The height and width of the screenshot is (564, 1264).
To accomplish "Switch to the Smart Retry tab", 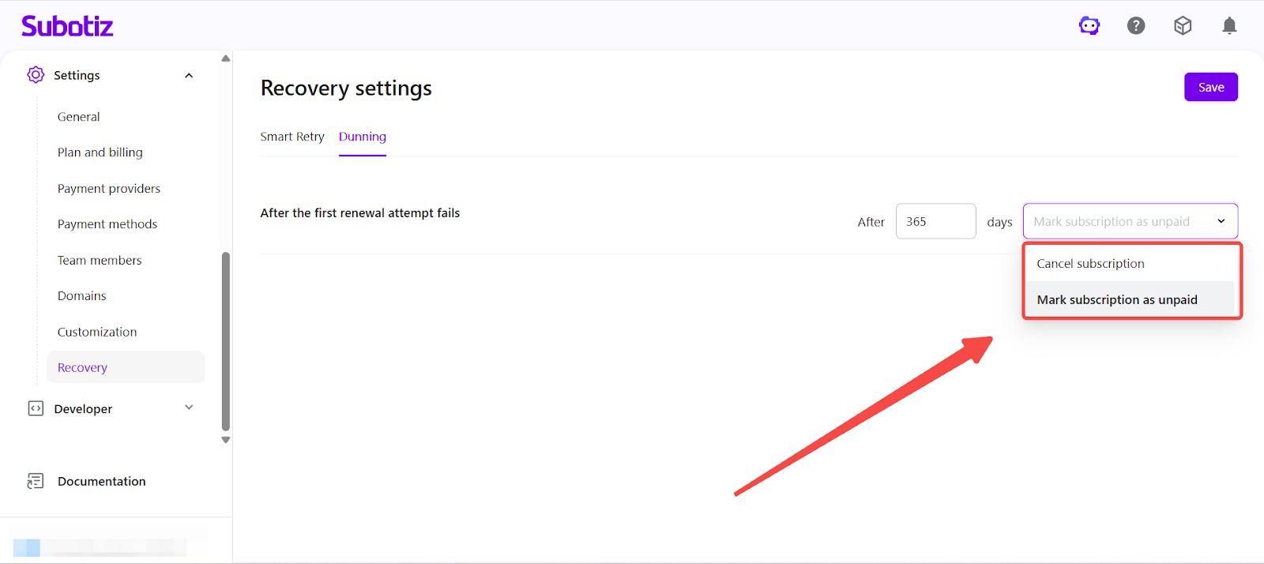I will 292,137.
